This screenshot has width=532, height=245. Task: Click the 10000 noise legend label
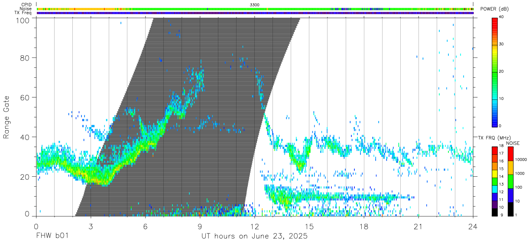coord(521,159)
